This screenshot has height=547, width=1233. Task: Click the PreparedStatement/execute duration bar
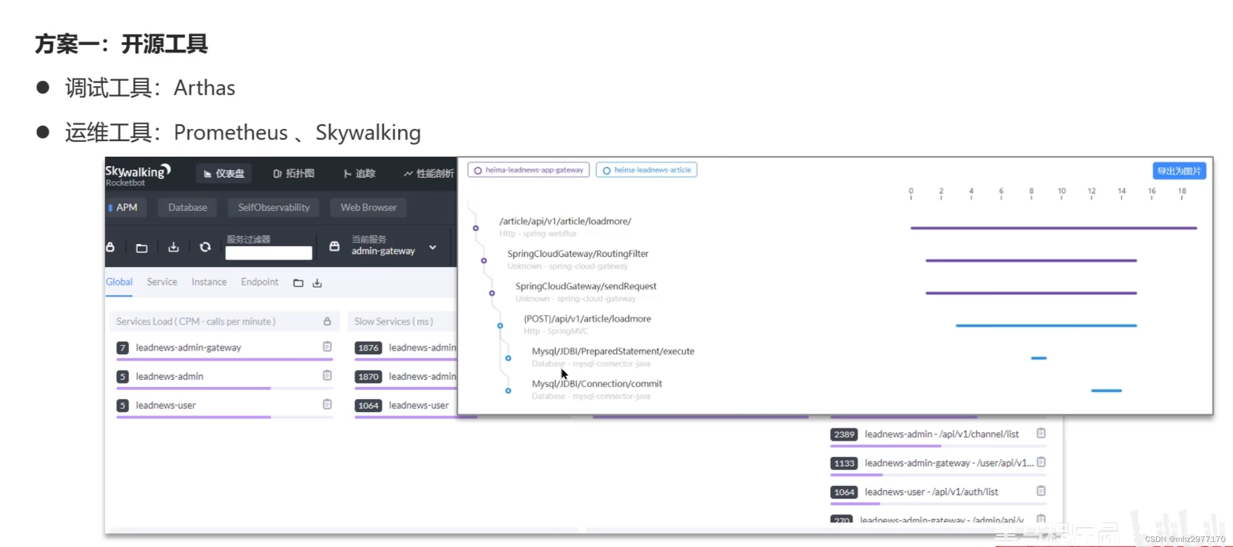[1039, 358]
